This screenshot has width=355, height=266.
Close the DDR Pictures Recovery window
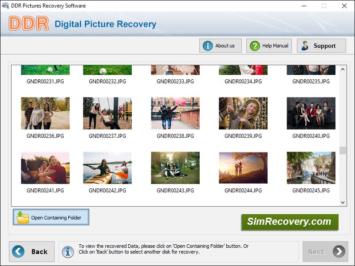pos(344,6)
